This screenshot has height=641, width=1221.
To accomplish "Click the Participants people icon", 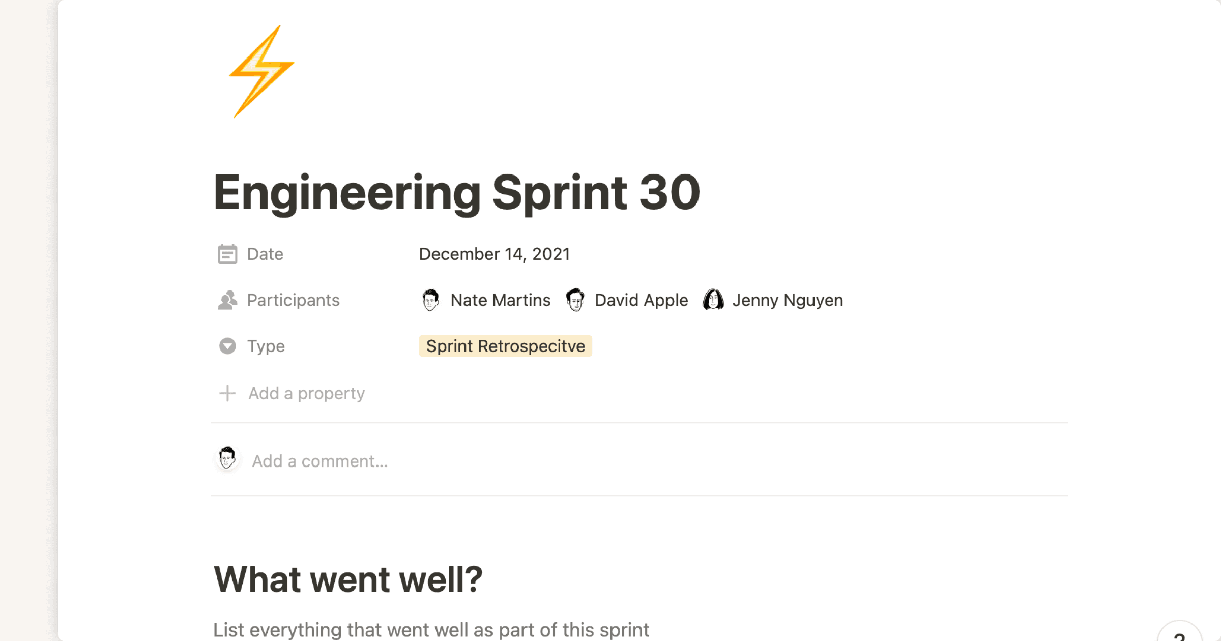I will click(227, 300).
